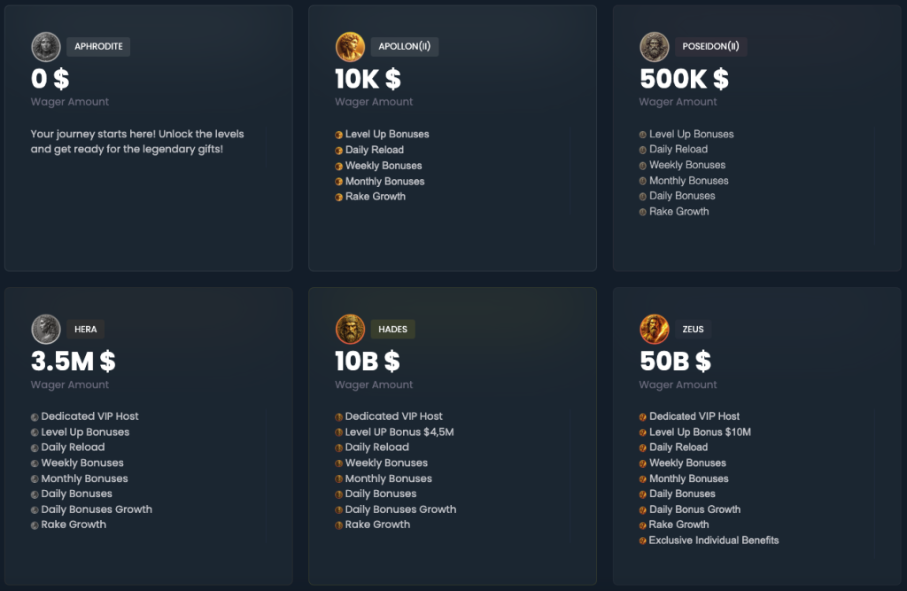907x591 pixels.
Task: Toggle the Monthly Bonuses entry under Hades
Action: click(x=384, y=478)
